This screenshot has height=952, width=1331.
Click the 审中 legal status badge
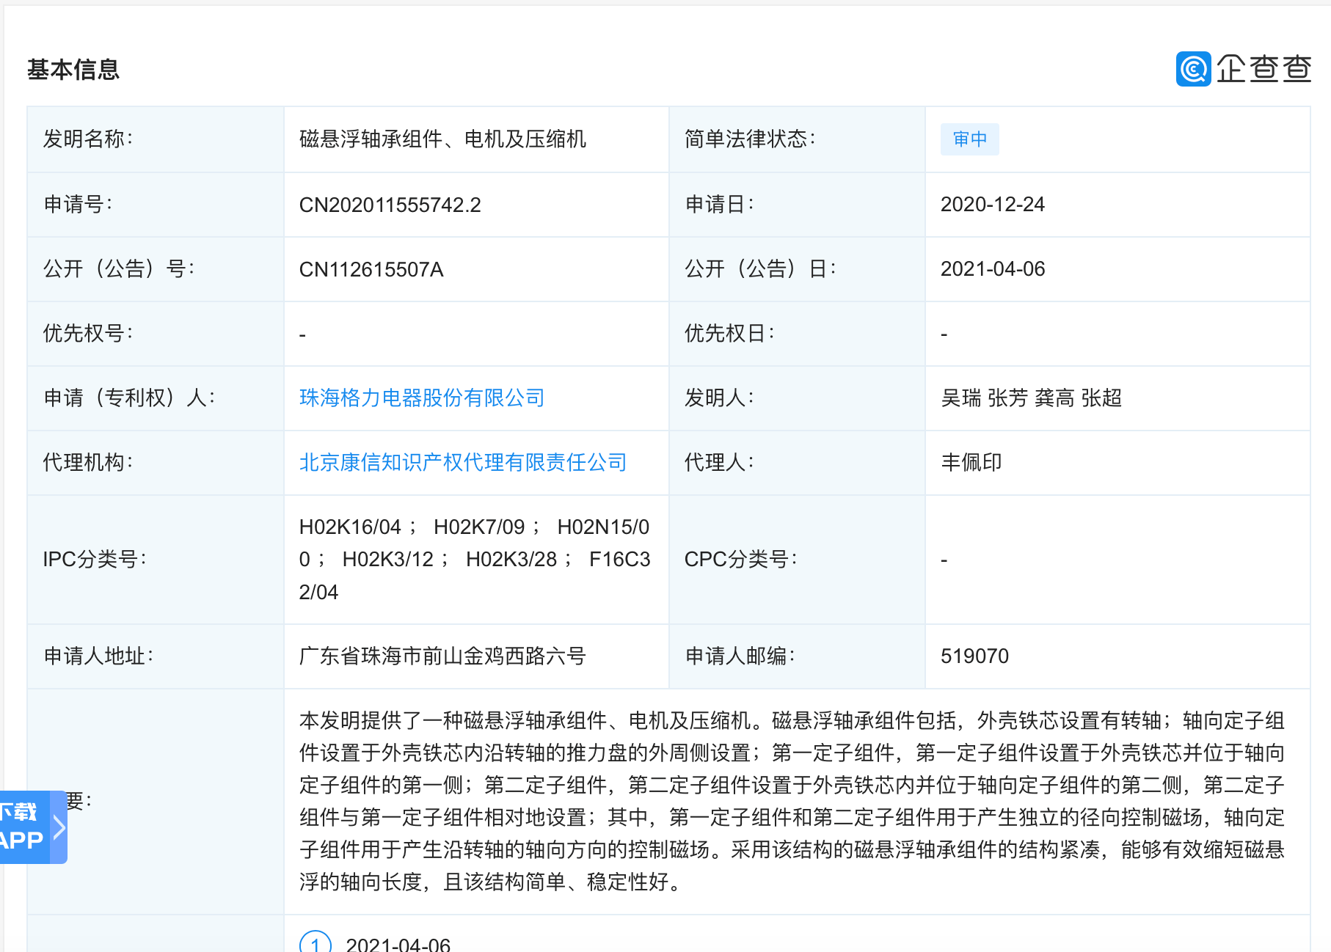(x=969, y=139)
